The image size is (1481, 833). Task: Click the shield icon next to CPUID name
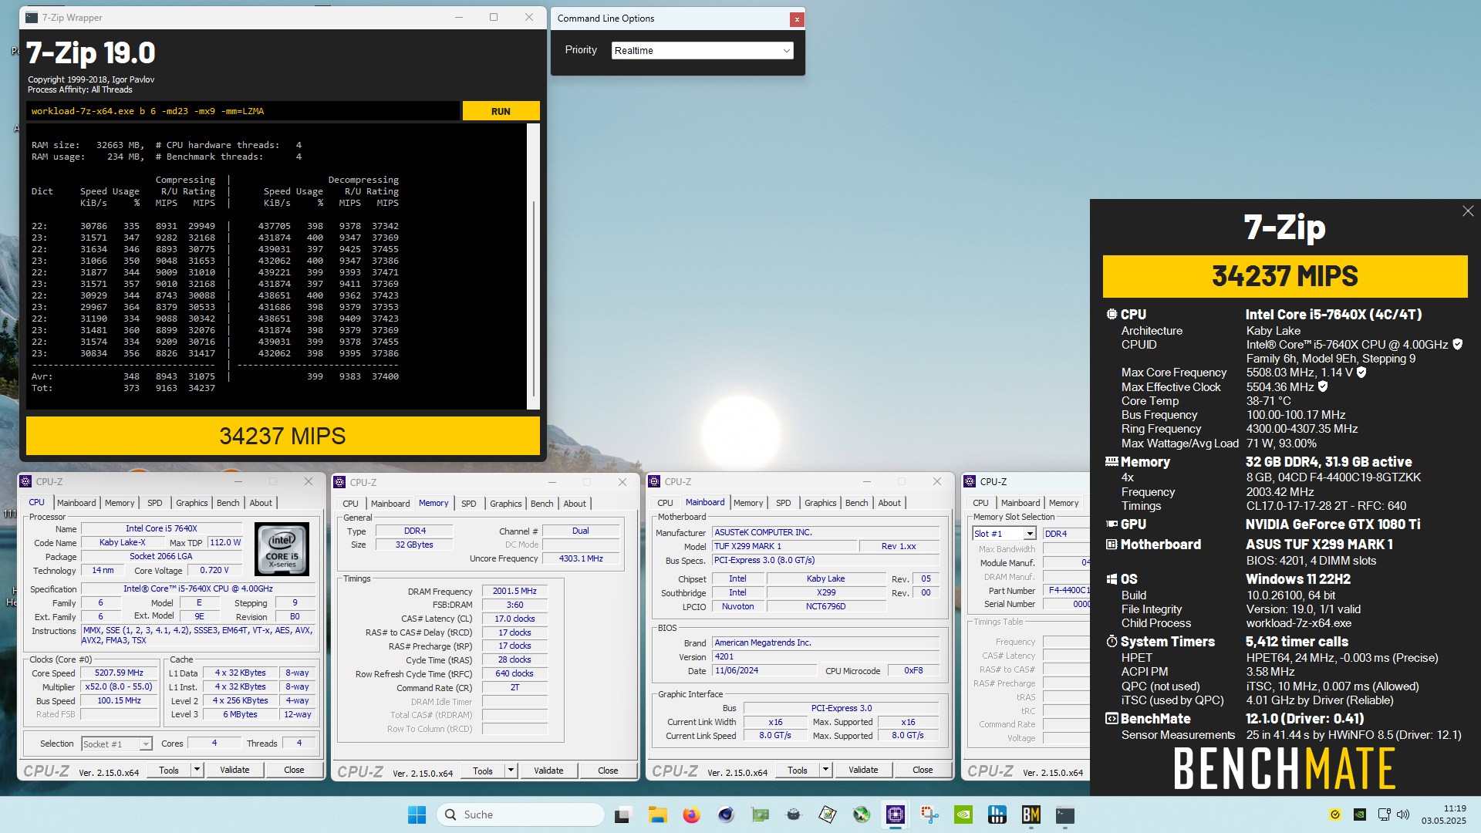pos(1457,344)
